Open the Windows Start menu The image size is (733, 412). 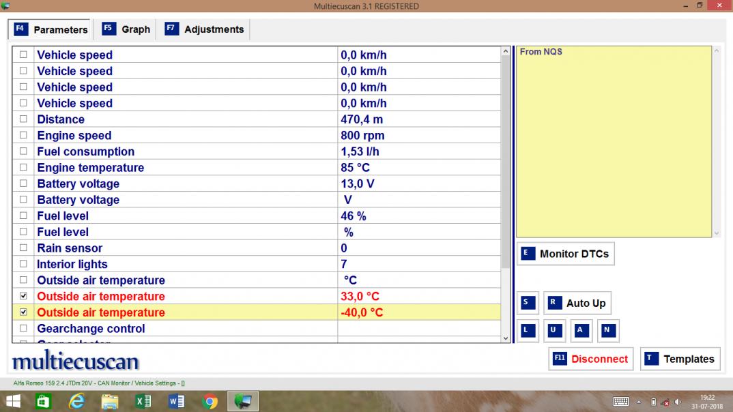(x=13, y=401)
